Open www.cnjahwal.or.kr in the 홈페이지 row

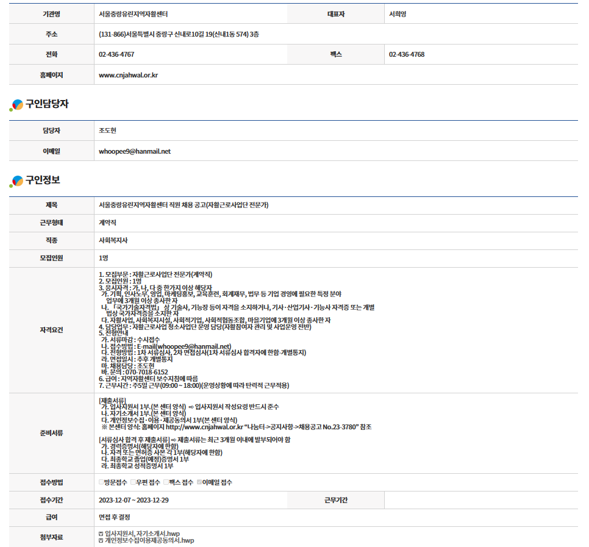[x=128, y=76]
